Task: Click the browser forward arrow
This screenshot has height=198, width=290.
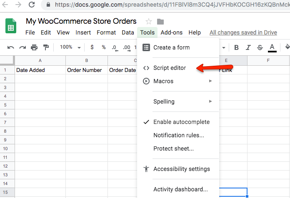Action: tap(18, 5)
